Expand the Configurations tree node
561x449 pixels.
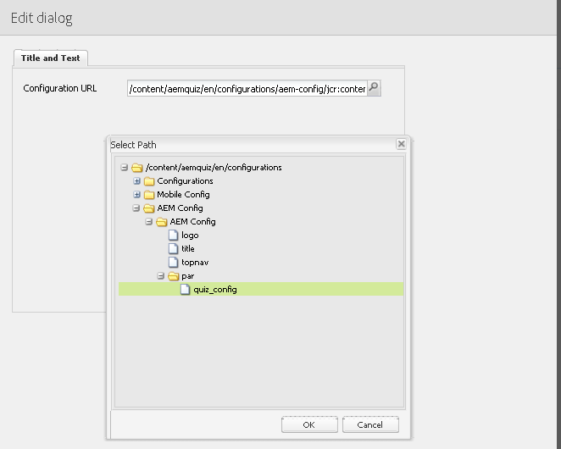136,181
